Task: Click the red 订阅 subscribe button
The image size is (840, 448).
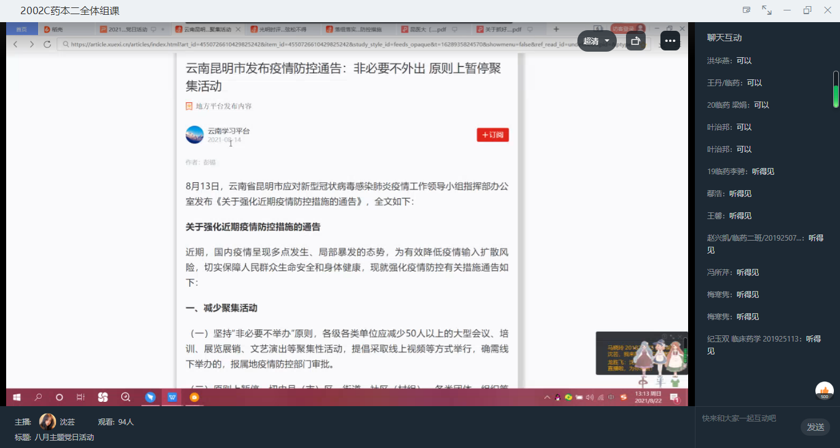Action: point(493,135)
